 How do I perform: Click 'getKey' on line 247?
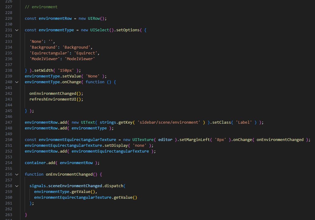click(125, 122)
